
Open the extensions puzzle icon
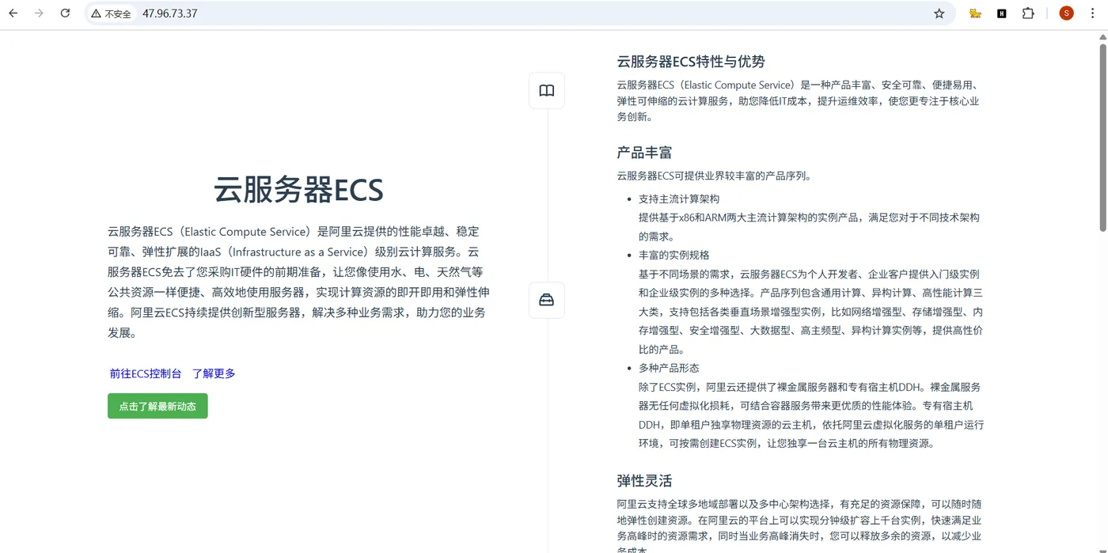pyautogui.click(x=1028, y=13)
